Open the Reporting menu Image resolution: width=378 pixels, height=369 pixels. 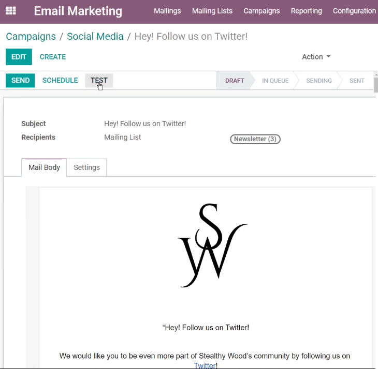coord(306,11)
